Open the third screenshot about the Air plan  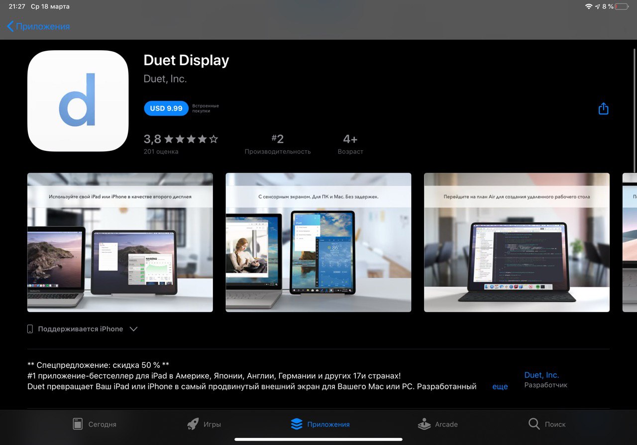click(x=517, y=242)
